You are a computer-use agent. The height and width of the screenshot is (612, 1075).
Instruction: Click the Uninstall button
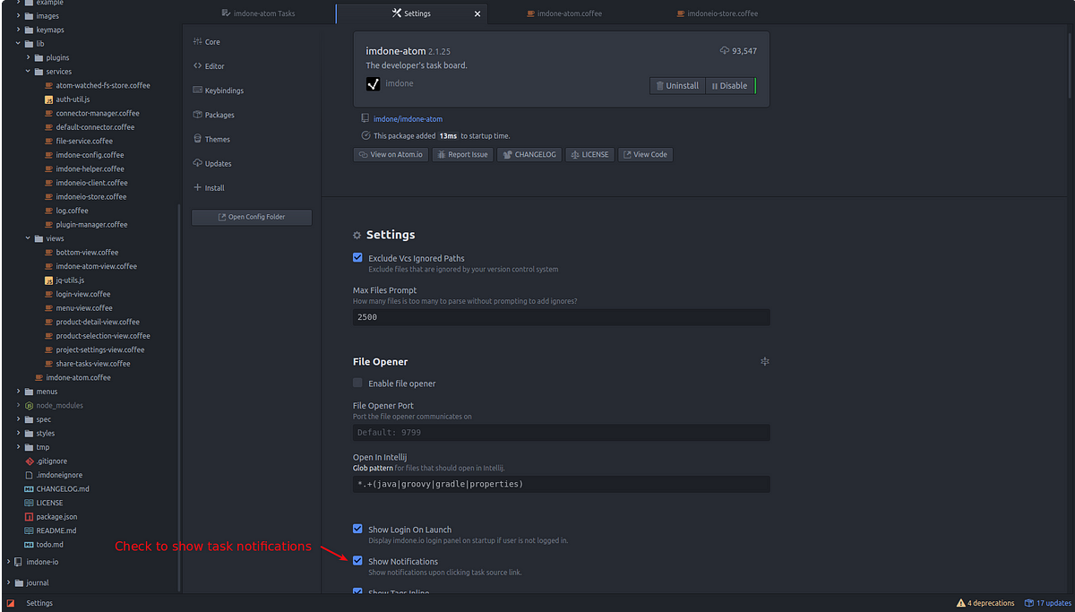[x=677, y=85]
